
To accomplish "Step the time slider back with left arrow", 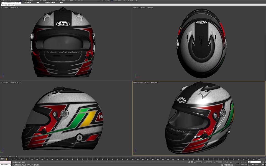I will (1, 157).
